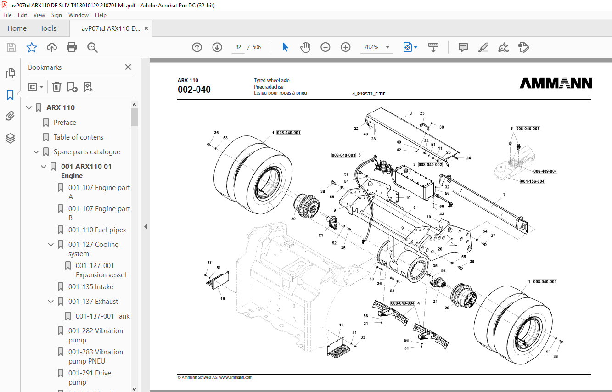Click the Save file icon

(11, 47)
